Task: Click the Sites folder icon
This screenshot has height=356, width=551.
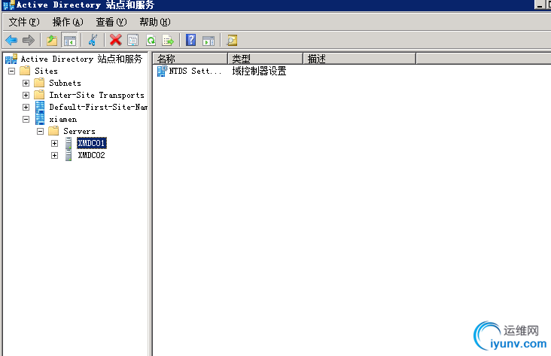Action: point(25,71)
